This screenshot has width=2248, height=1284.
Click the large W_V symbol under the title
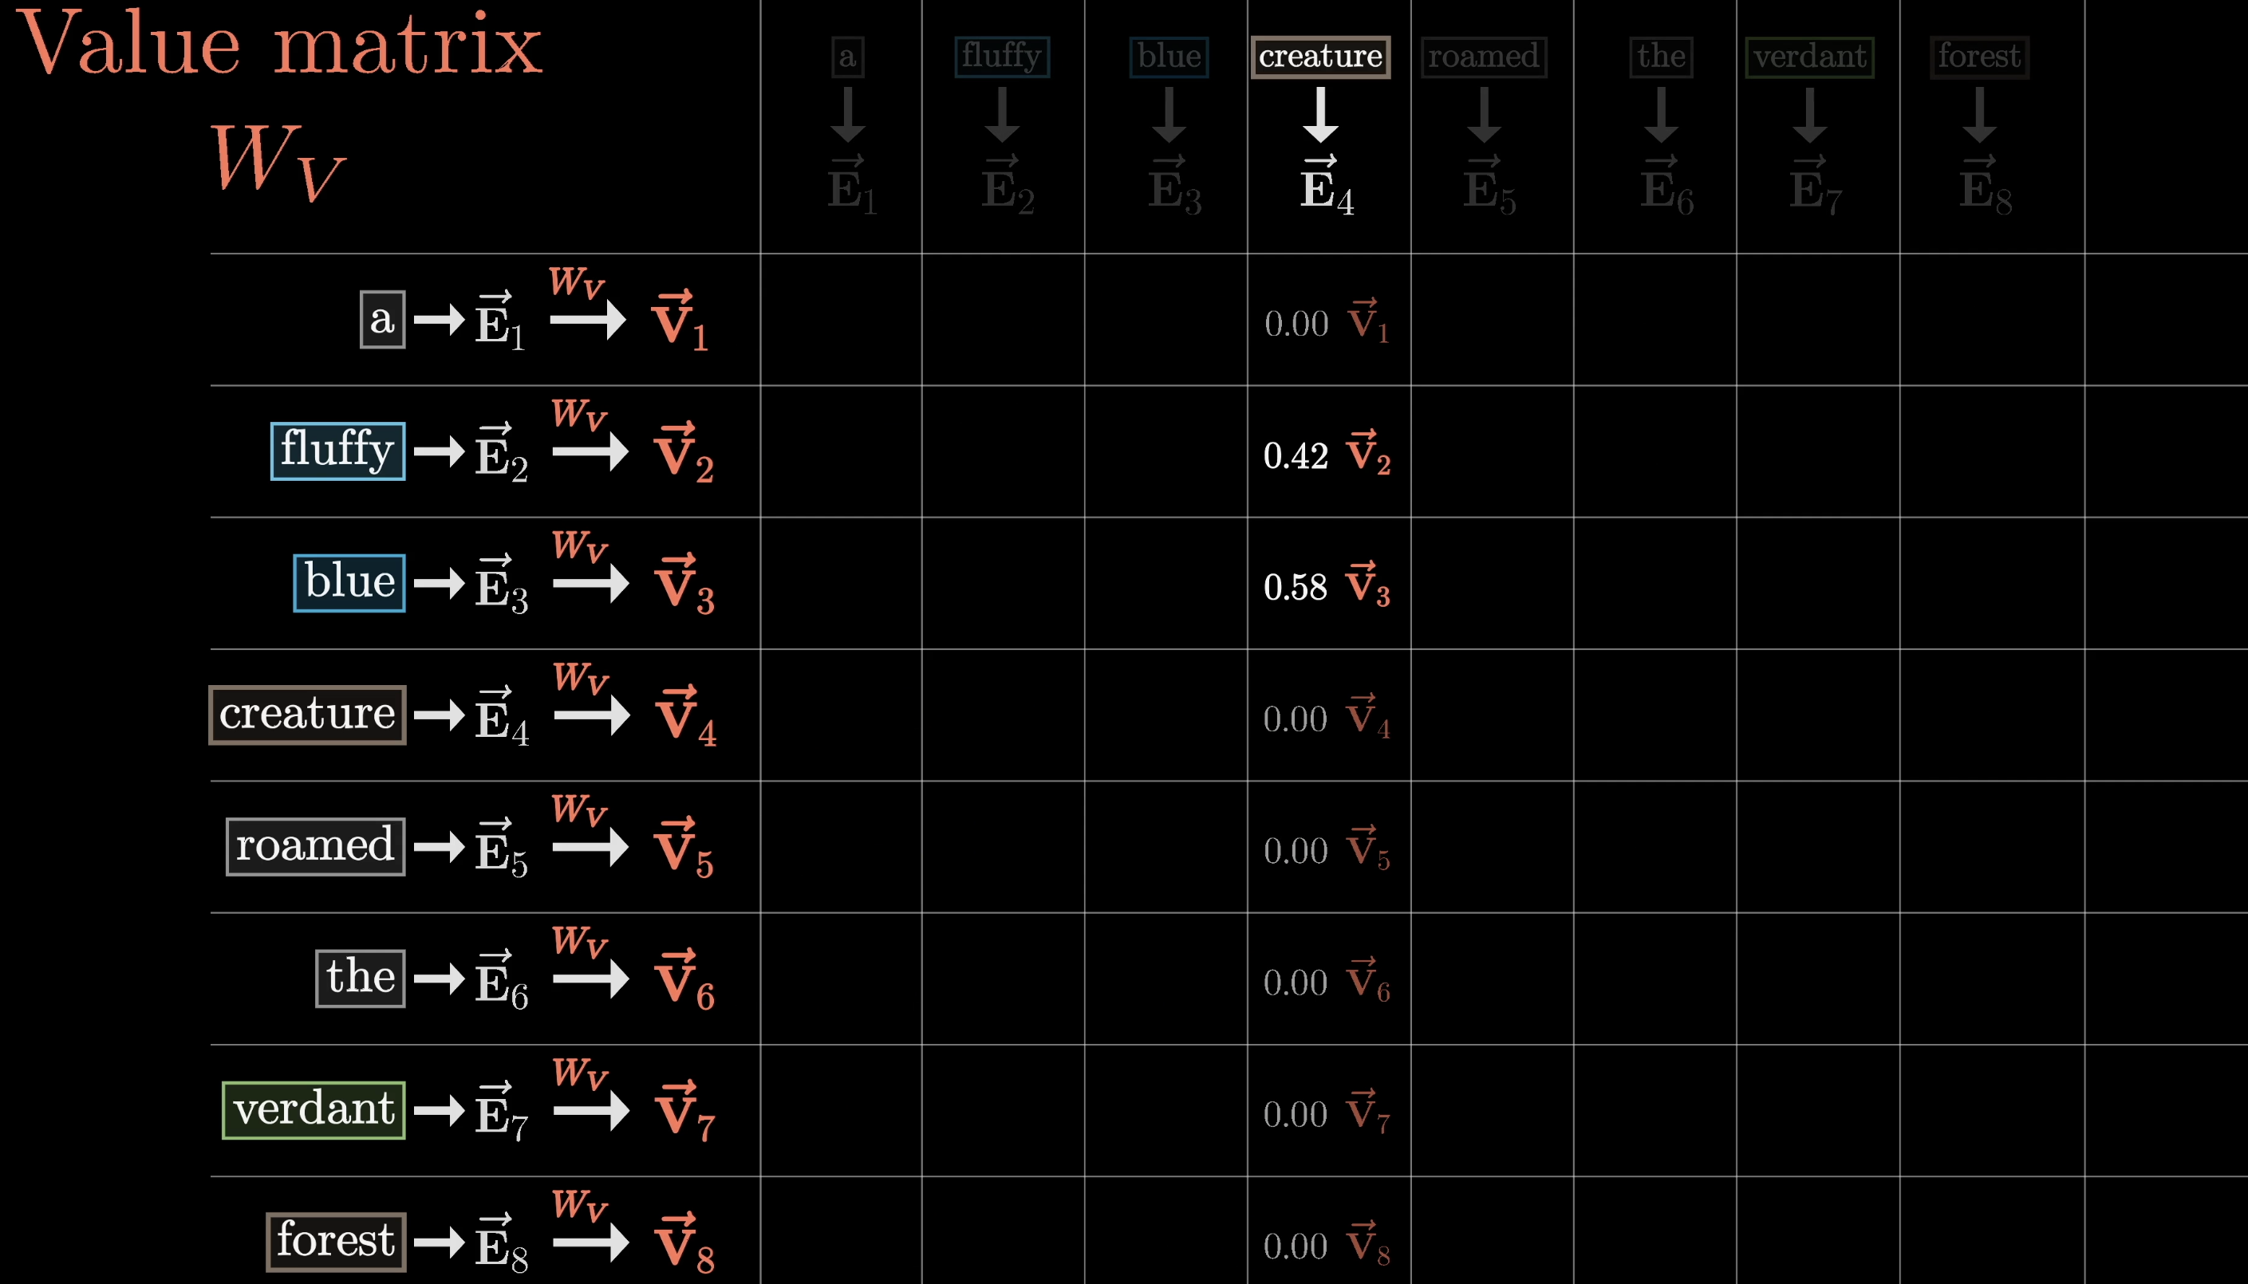(x=277, y=160)
